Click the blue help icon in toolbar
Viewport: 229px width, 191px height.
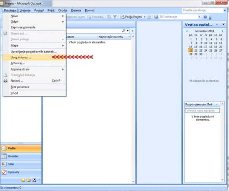tap(205, 17)
